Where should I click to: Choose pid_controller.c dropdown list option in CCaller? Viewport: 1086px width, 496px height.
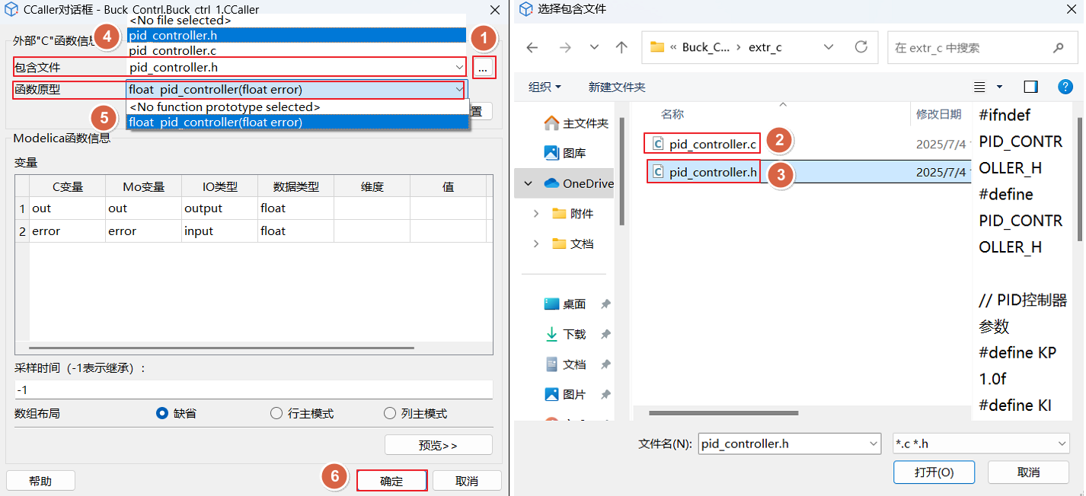[296, 50]
